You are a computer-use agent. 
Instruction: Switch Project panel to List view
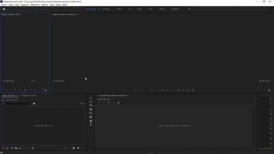pyautogui.click(x=7, y=148)
